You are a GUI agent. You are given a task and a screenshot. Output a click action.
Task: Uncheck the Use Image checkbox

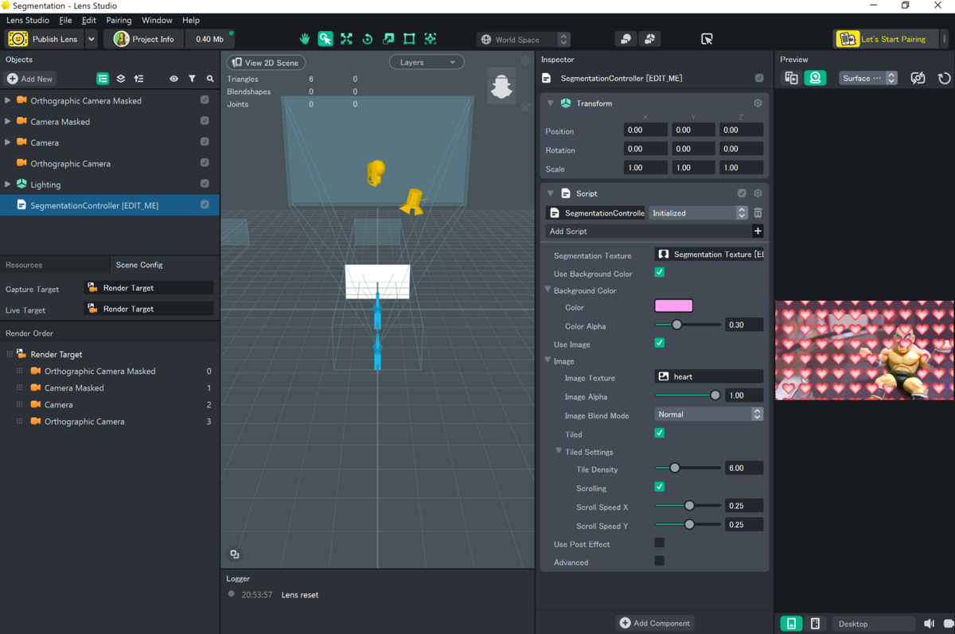[659, 344]
